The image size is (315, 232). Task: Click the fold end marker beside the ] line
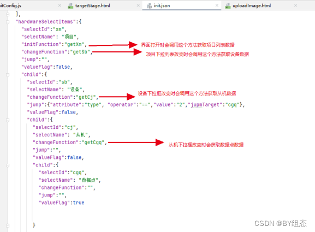point(8,14)
